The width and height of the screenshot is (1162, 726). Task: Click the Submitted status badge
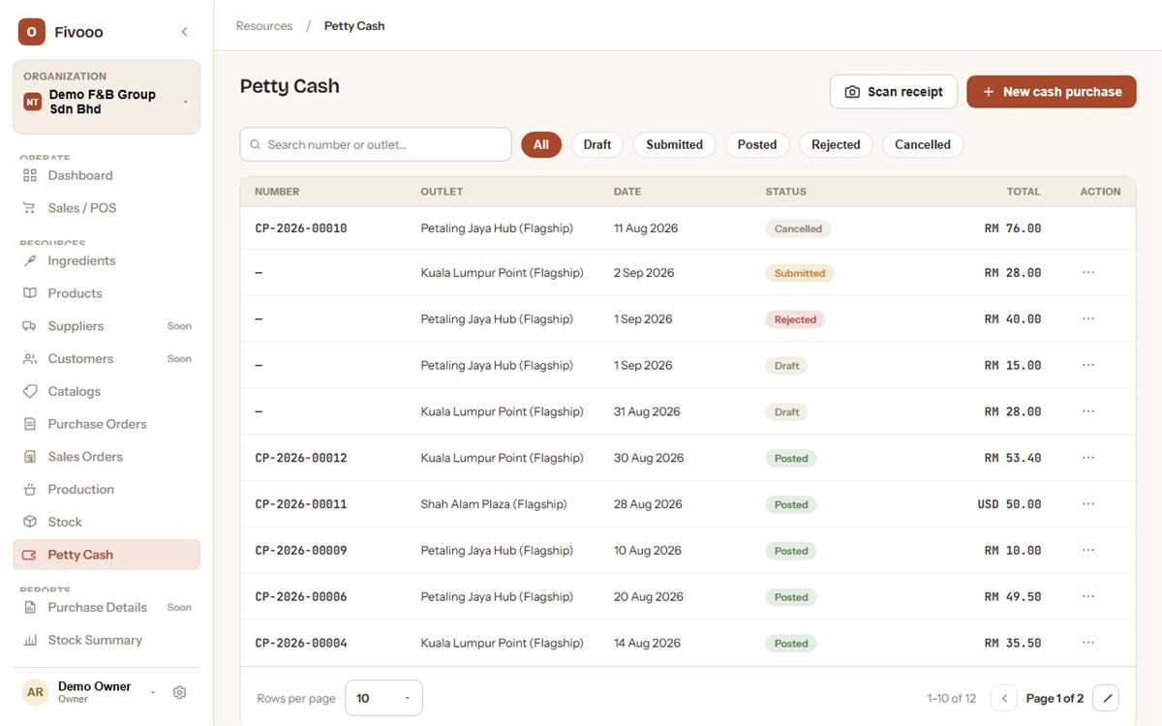(800, 273)
